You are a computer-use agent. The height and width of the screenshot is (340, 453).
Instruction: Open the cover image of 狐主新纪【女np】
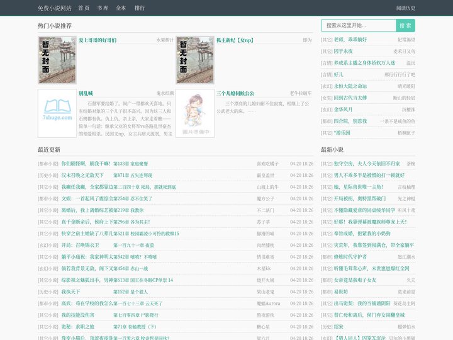(195, 60)
